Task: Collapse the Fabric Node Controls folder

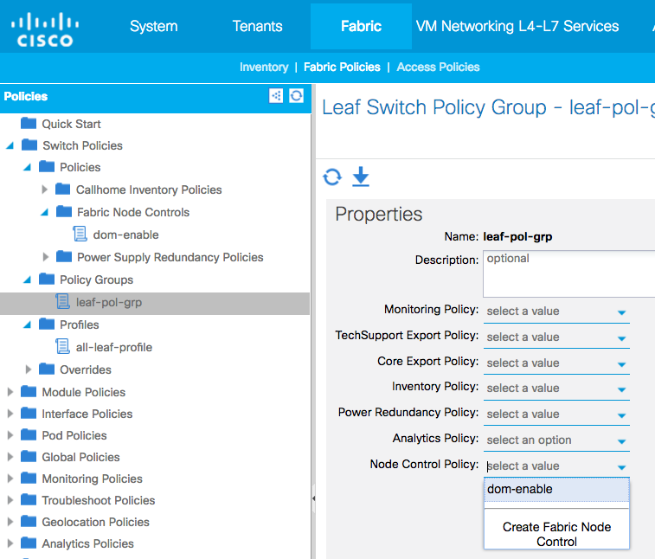Action: click(x=45, y=212)
